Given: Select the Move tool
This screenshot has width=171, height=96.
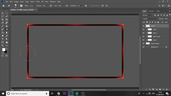Looking at the screenshot, I should pyautogui.click(x=2, y=13).
